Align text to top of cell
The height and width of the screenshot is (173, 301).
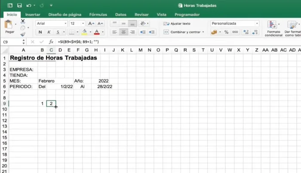pyautogui.click(x=115, y=23)
